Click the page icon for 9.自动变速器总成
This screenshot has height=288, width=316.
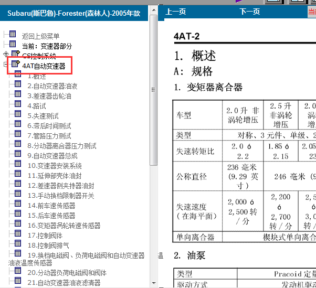[18, 154]
